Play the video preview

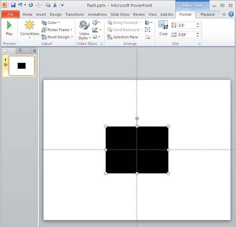point(9,28)
